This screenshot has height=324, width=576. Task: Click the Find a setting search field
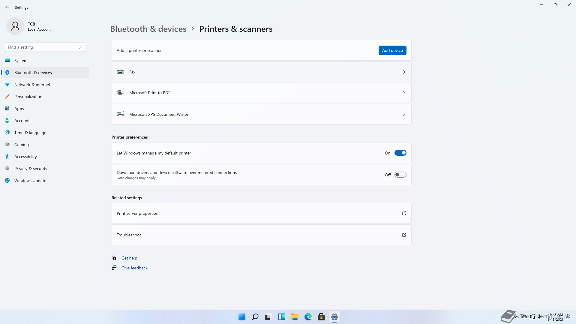45,47
